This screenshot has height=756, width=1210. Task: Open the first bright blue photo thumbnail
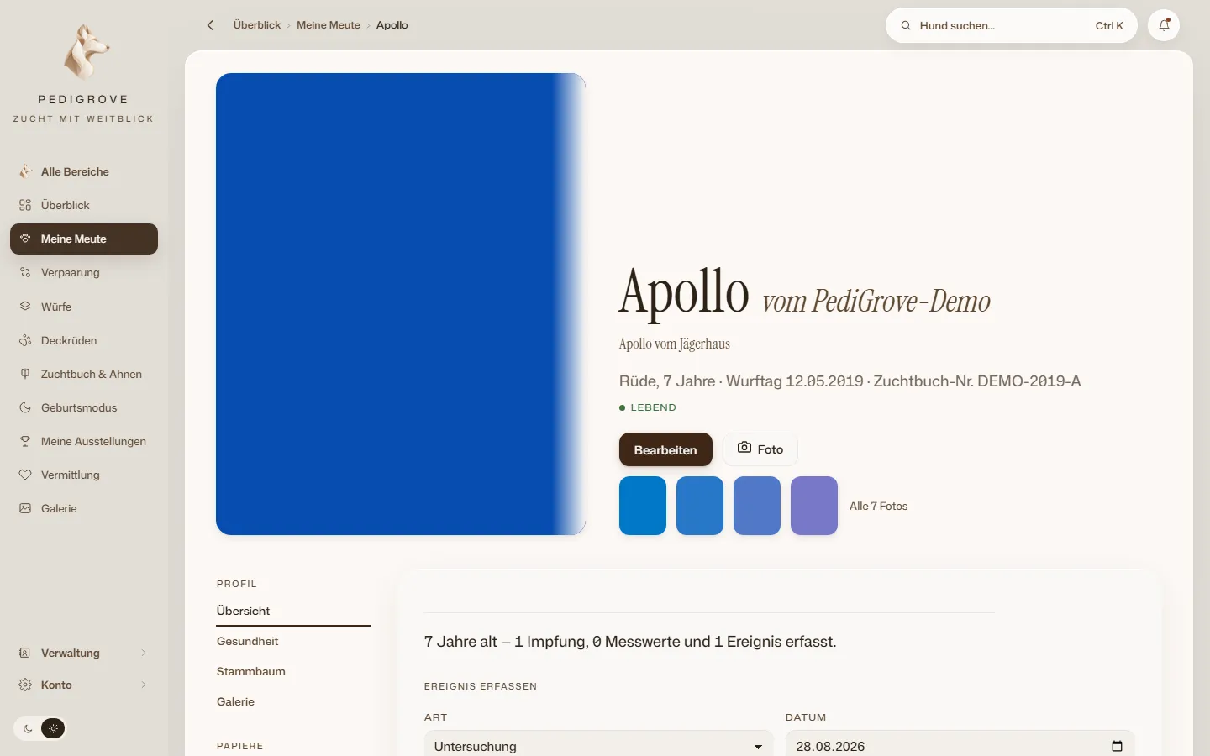pos(643,506)
